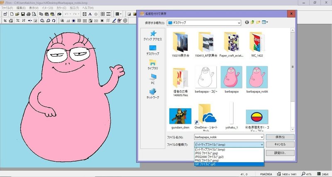
Task: Select the text insertion 'A' tool
Action: click(x=90, y=14)
